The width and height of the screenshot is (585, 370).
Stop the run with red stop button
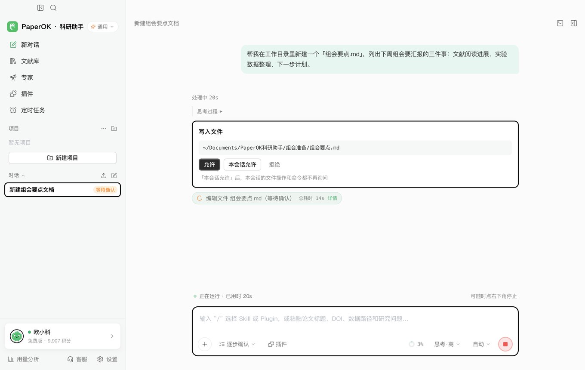(x=505, y=344)
